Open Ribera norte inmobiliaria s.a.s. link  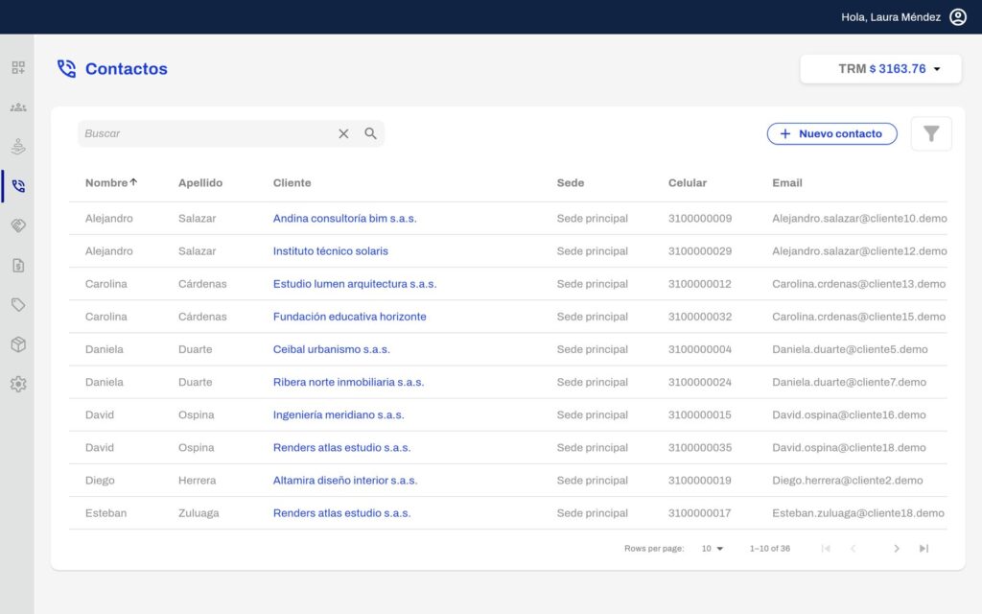pos(348,382)
